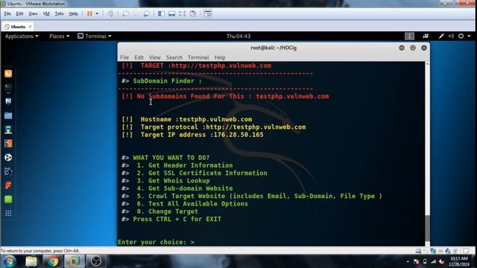This screenshot has height=268, width=477.
Task: Open the power icon system menu
Action: 461,36
